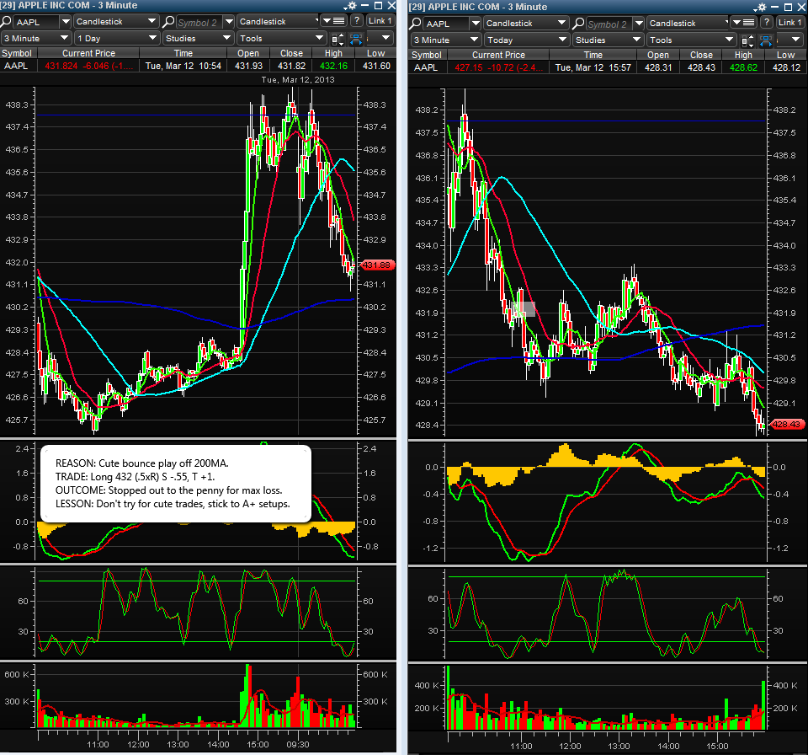The width and height of the screenshot is (808, 755).
Task: Click the 'Tue, Mar 12 10:54' time cell
Action: (x=183, y=66)
